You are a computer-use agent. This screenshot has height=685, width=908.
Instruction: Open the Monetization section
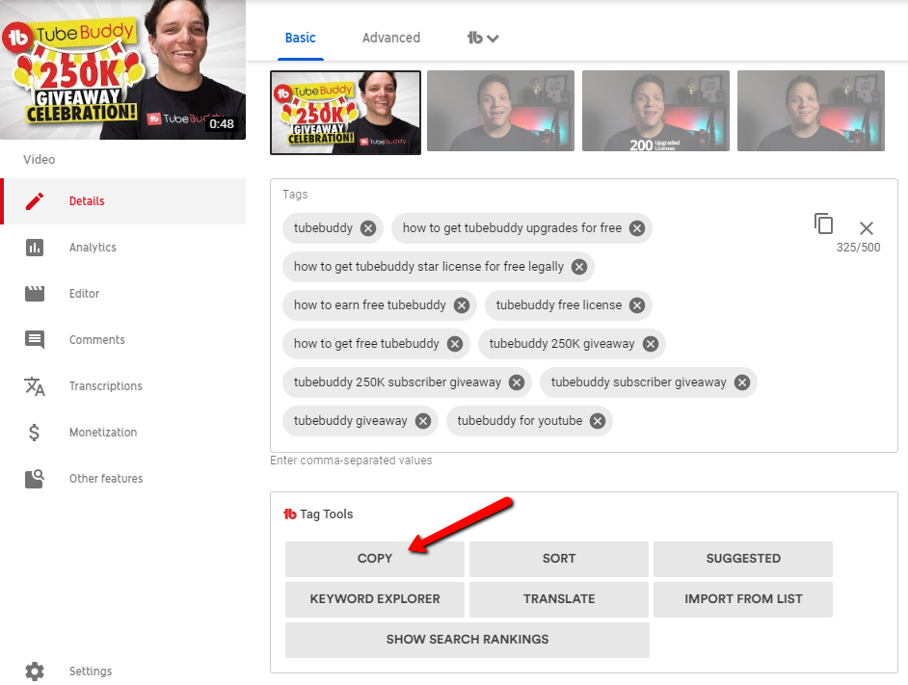pyautogui.click(x=102, y=433)
